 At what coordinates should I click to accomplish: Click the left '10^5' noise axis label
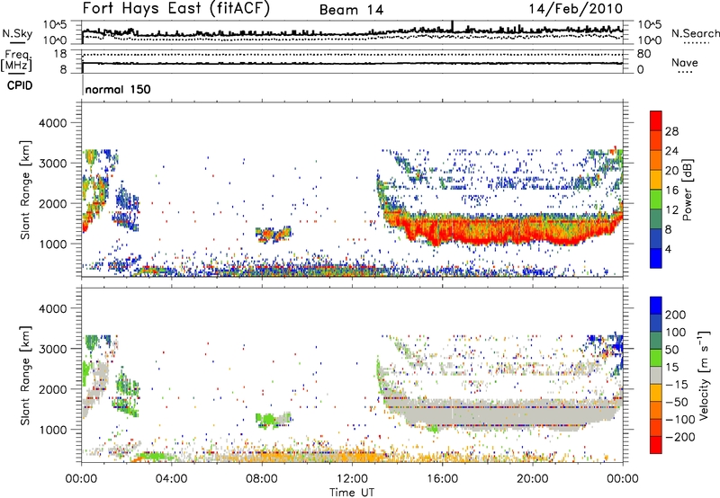coord(55,24)
